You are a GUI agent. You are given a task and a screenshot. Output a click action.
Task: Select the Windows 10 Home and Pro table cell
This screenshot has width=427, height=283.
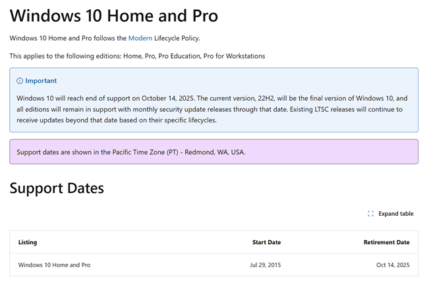[54, 265]
